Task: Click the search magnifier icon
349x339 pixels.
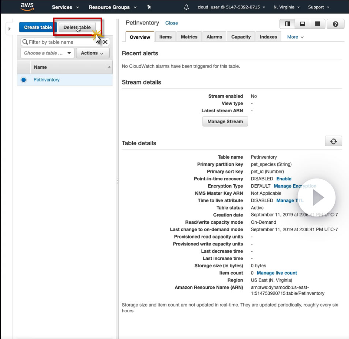Action: tap(25, 42)
